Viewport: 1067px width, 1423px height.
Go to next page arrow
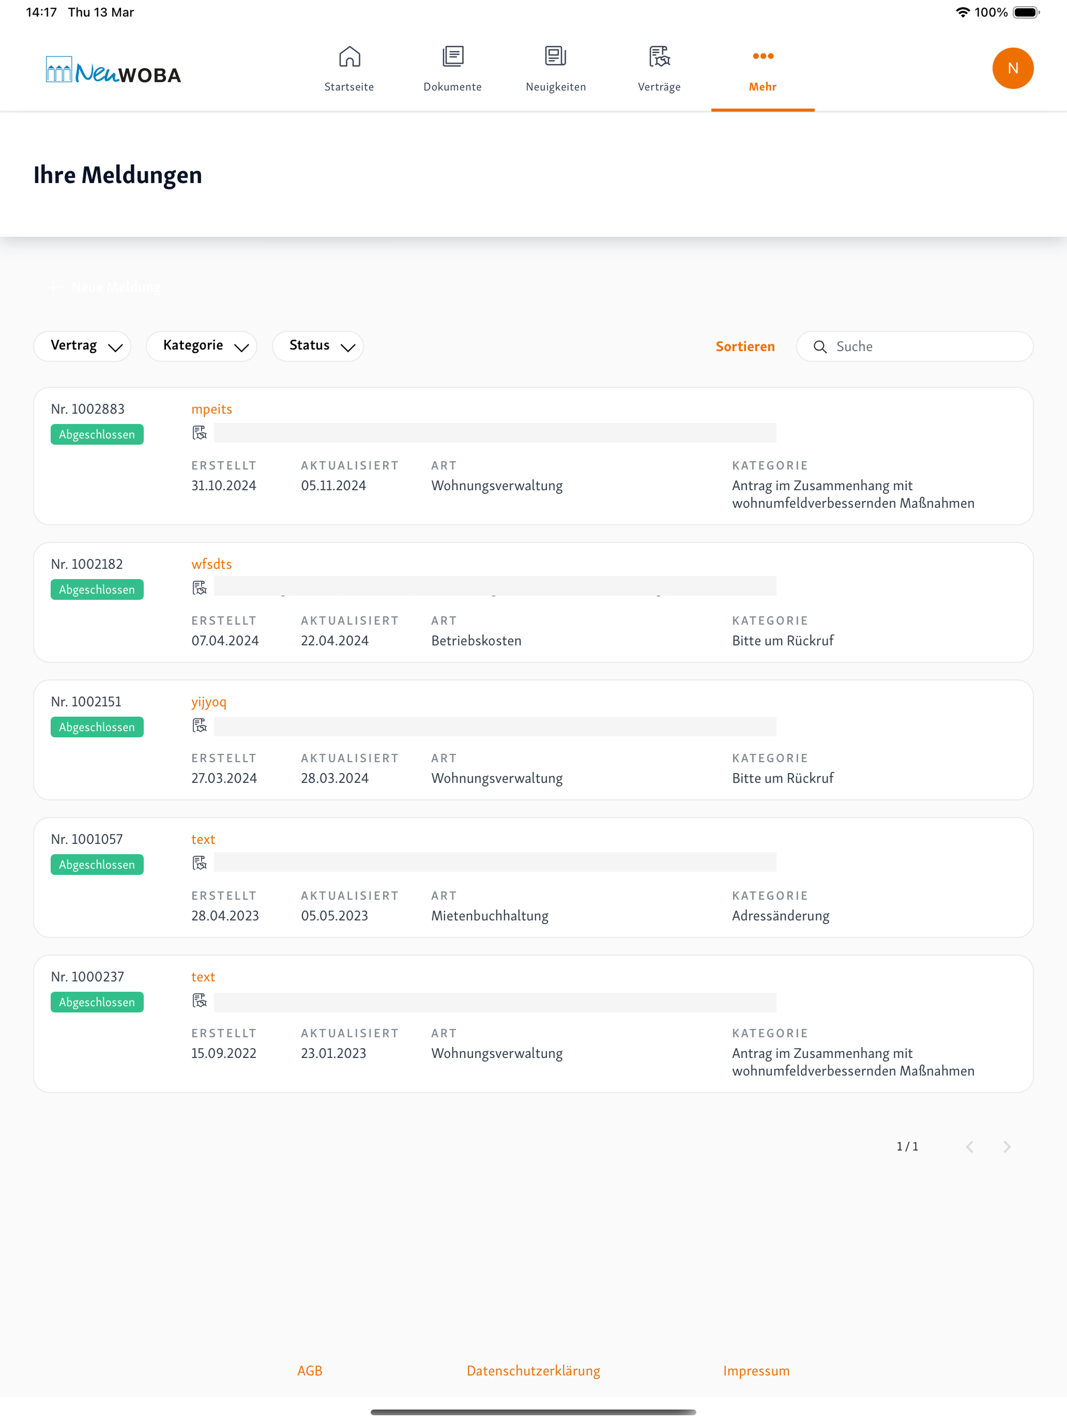pos(1007,1146)
